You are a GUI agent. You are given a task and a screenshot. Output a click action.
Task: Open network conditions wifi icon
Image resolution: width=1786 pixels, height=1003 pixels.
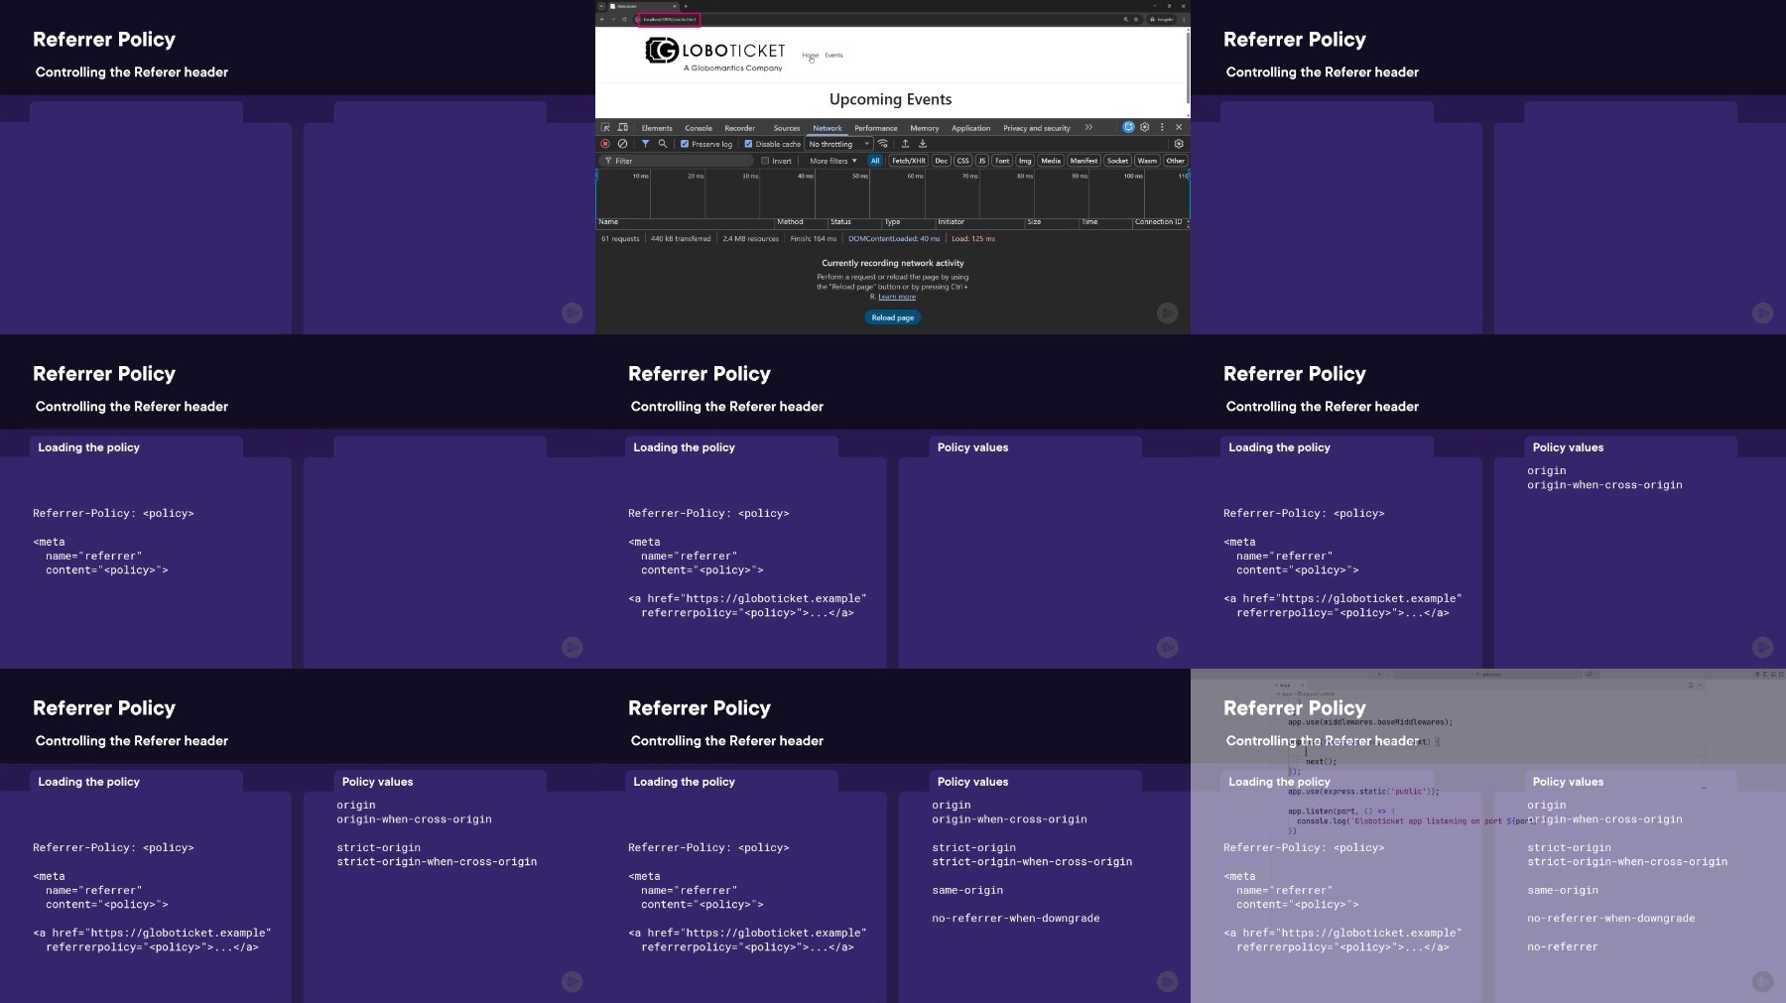(882, 144)
